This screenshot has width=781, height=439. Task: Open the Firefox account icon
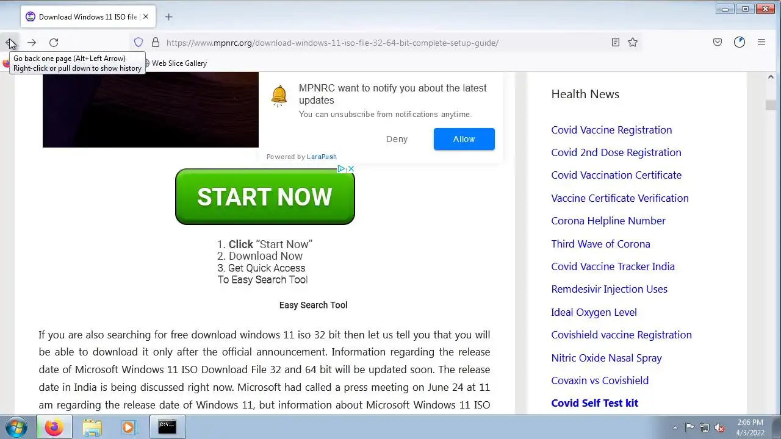(740, 43)
